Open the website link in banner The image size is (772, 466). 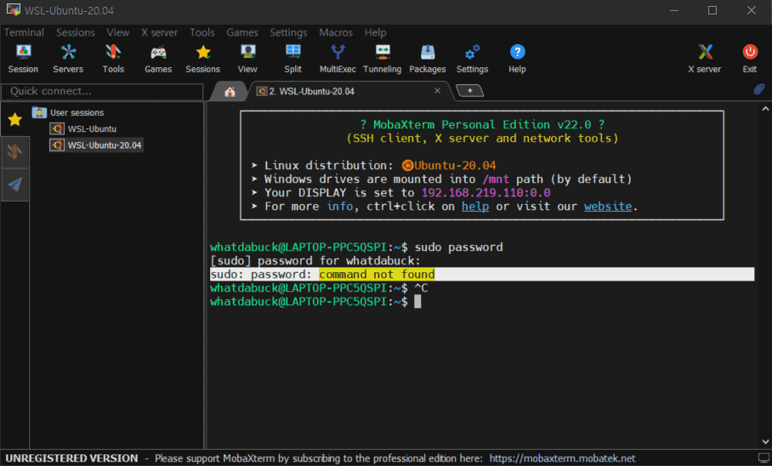pos(608,206)
